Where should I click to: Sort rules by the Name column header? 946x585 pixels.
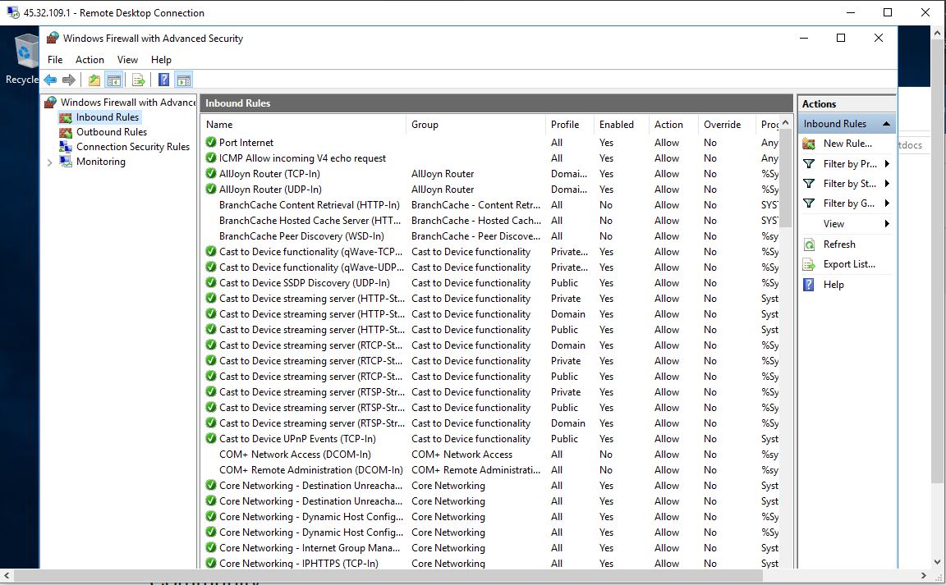click(x=304, y=125)
